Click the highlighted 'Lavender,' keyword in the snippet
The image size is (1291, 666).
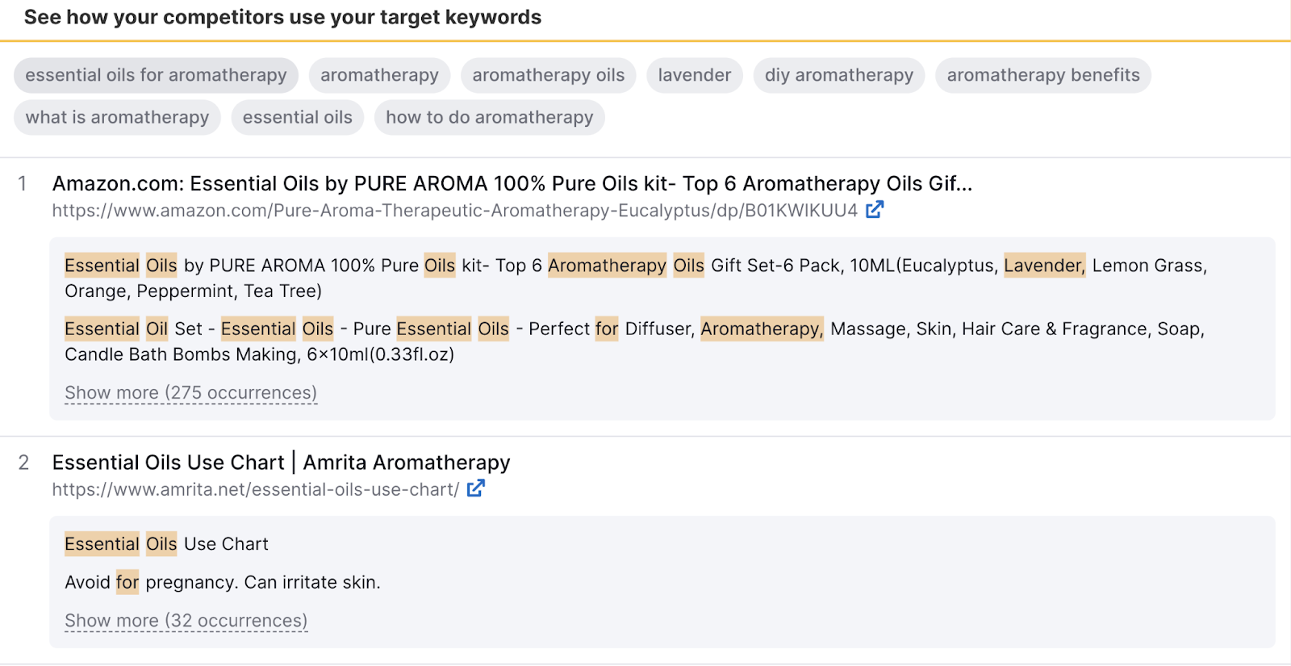tap(1043, 265)
